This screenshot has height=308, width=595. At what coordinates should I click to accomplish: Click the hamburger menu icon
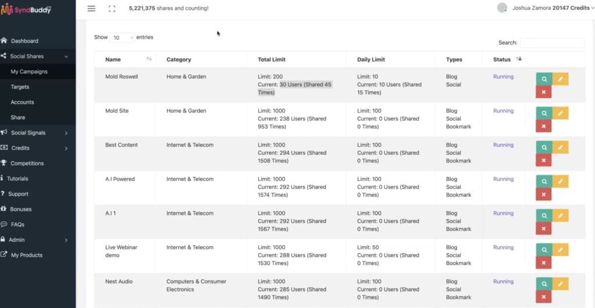[91, 9]
